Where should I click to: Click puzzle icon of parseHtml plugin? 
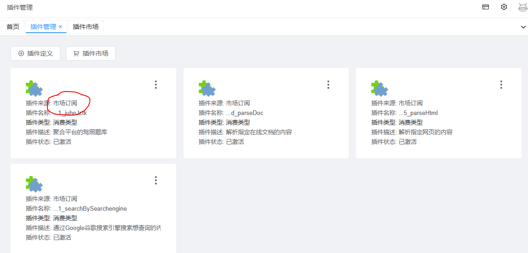380,88
